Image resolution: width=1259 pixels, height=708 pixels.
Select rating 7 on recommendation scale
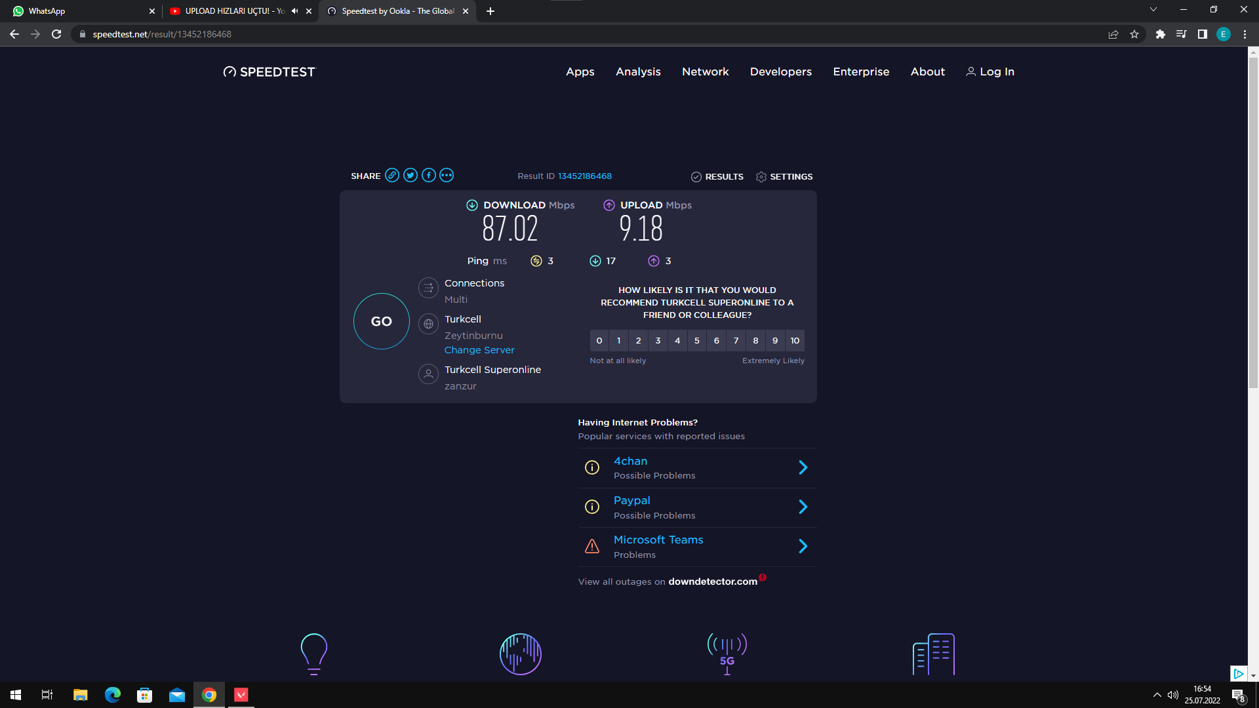pos(736,341)
